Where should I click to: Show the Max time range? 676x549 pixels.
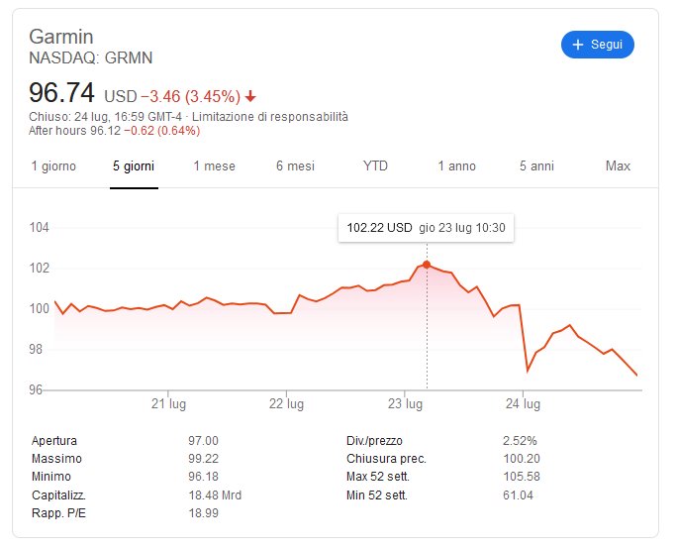[618, 166]
